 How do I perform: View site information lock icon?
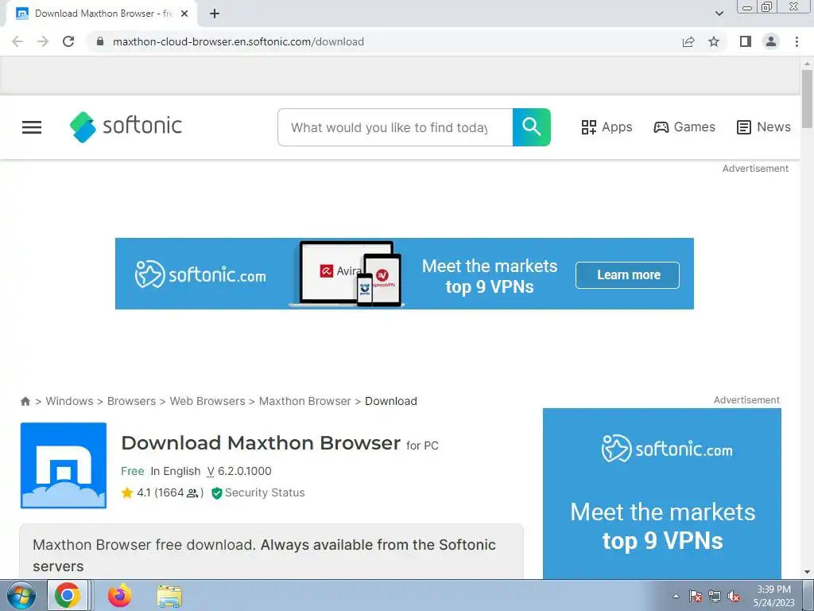(101, 41)
